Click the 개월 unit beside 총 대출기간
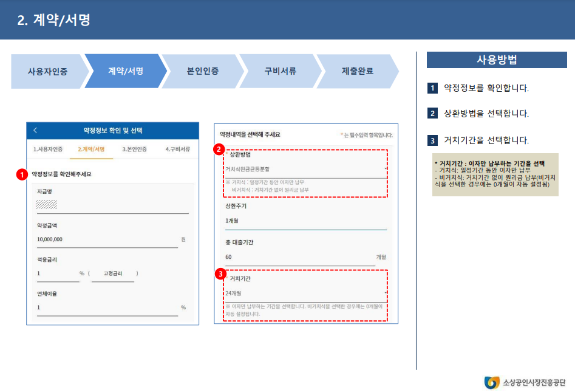Screen dimensions: 575x392 coord(381,257)
